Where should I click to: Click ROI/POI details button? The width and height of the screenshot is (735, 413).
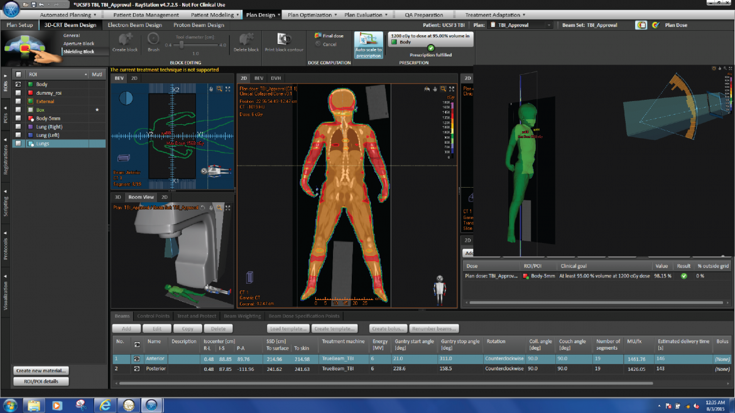41,382
